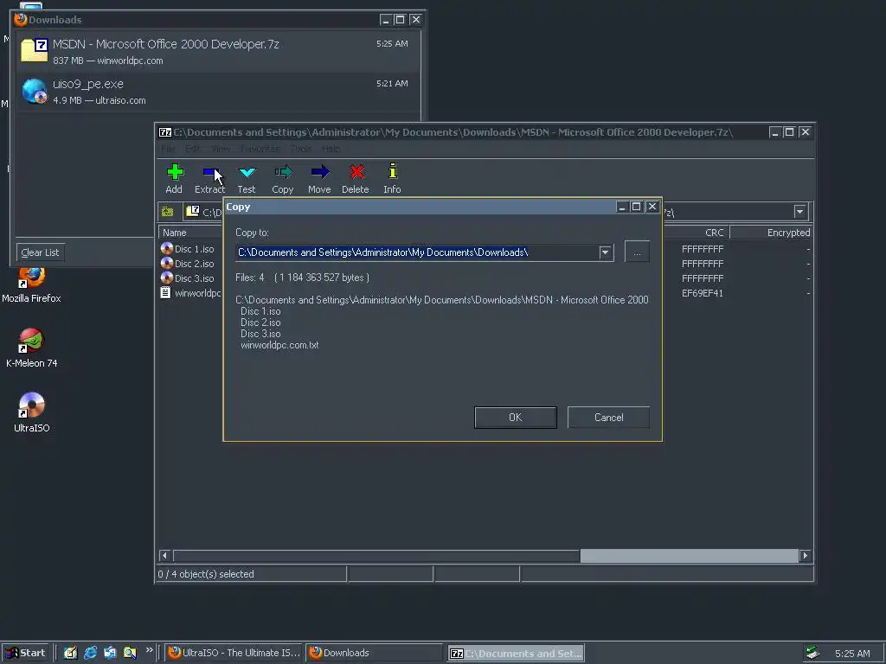Click the browse (...) button in the Copy dialog
Viewport: 886px width, 664px height.
(x=637, y=252)
